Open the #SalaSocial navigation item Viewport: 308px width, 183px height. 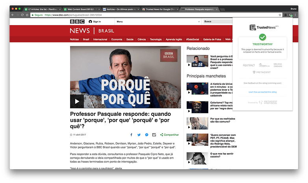[193, 39]
